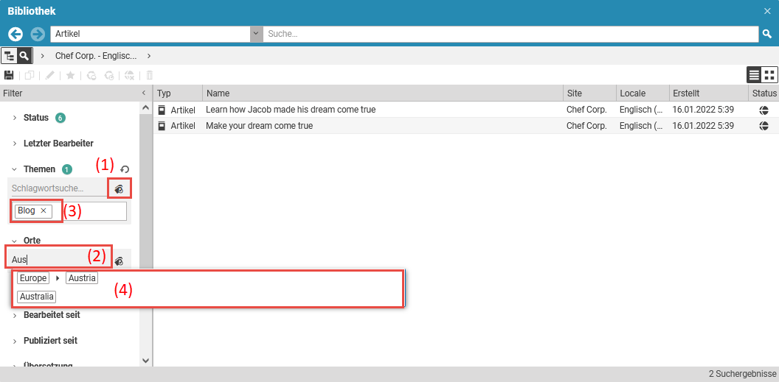Expand the Status filter section
The width and height of the screenshot is (779, 382).
click(36, 118)
